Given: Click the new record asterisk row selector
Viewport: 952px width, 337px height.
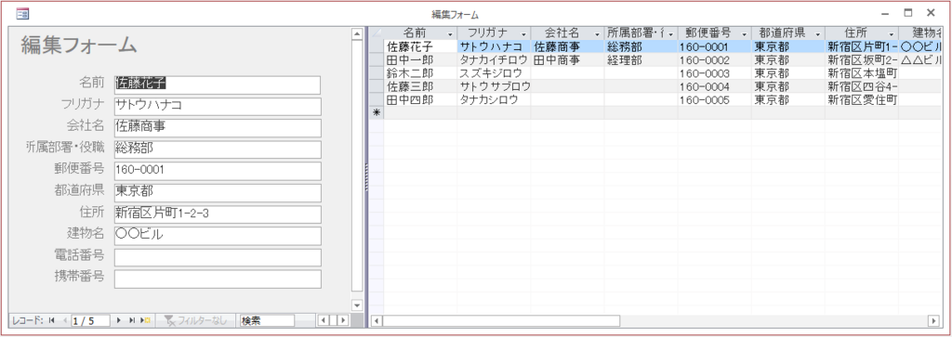Looking at the screenshot, I should click(x=377, y=112).
